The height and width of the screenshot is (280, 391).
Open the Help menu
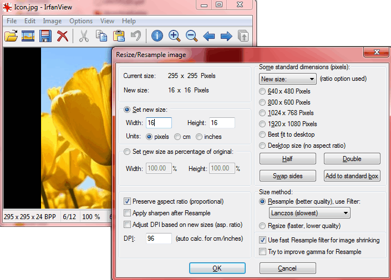pos(129,21)
